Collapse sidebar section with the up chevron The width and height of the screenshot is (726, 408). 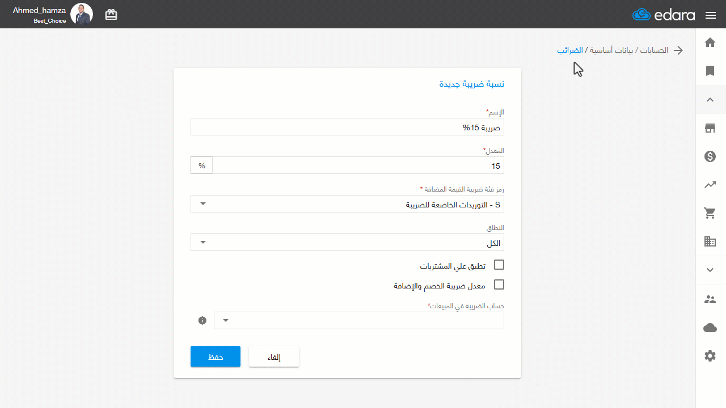pyautogui.click(x=710, y=100)
